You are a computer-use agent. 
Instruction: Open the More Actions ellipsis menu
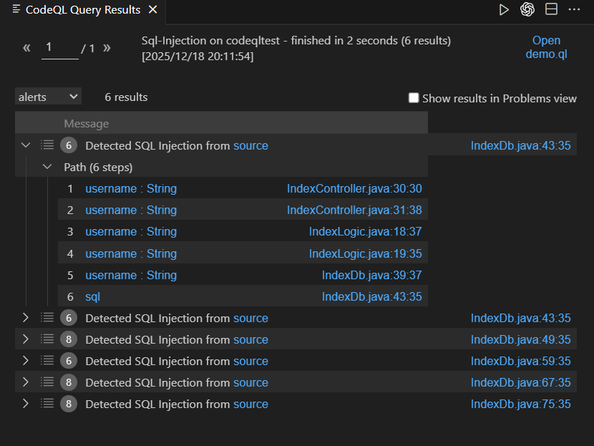573,9
